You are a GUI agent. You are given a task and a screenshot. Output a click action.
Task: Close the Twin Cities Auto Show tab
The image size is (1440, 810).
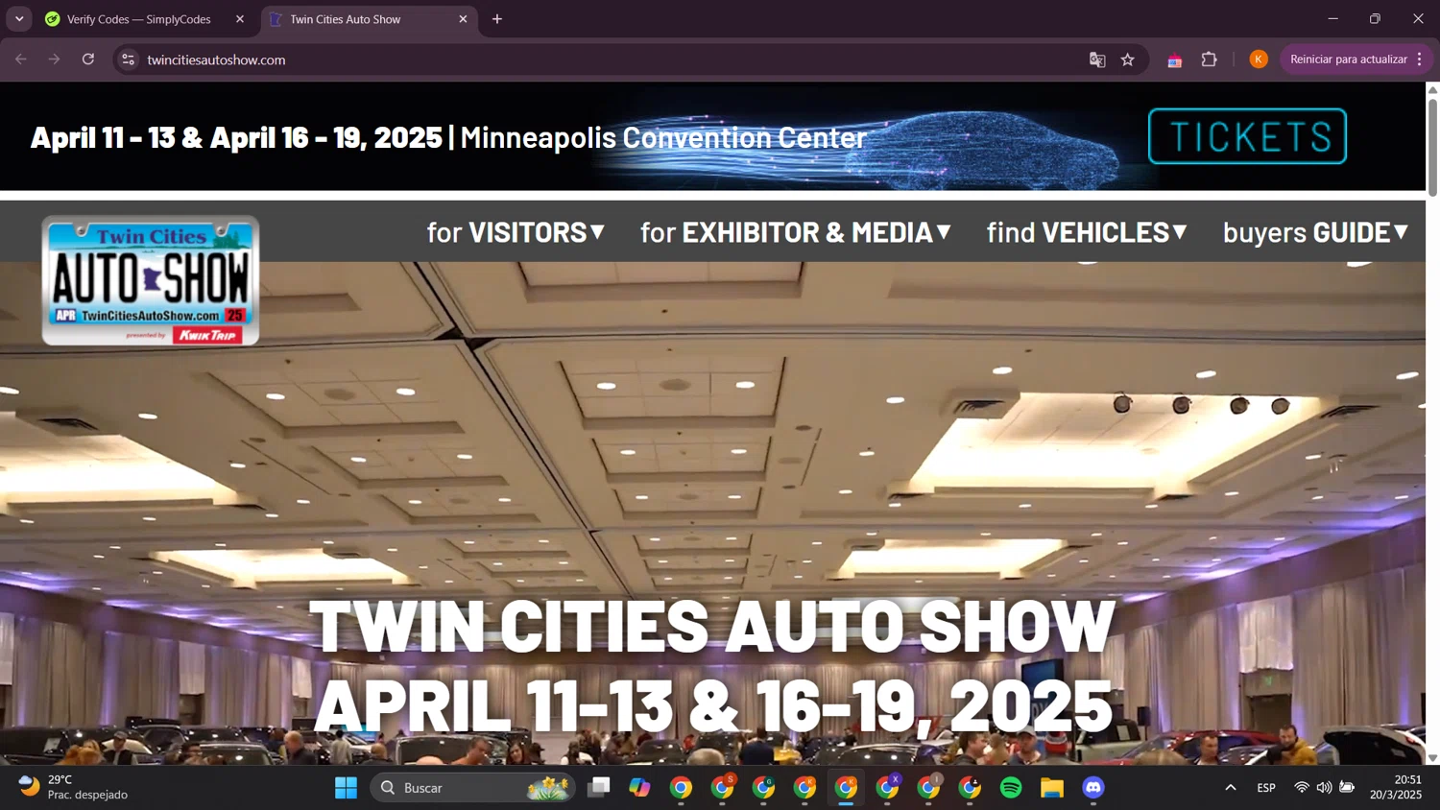click(x=463, y=19)
